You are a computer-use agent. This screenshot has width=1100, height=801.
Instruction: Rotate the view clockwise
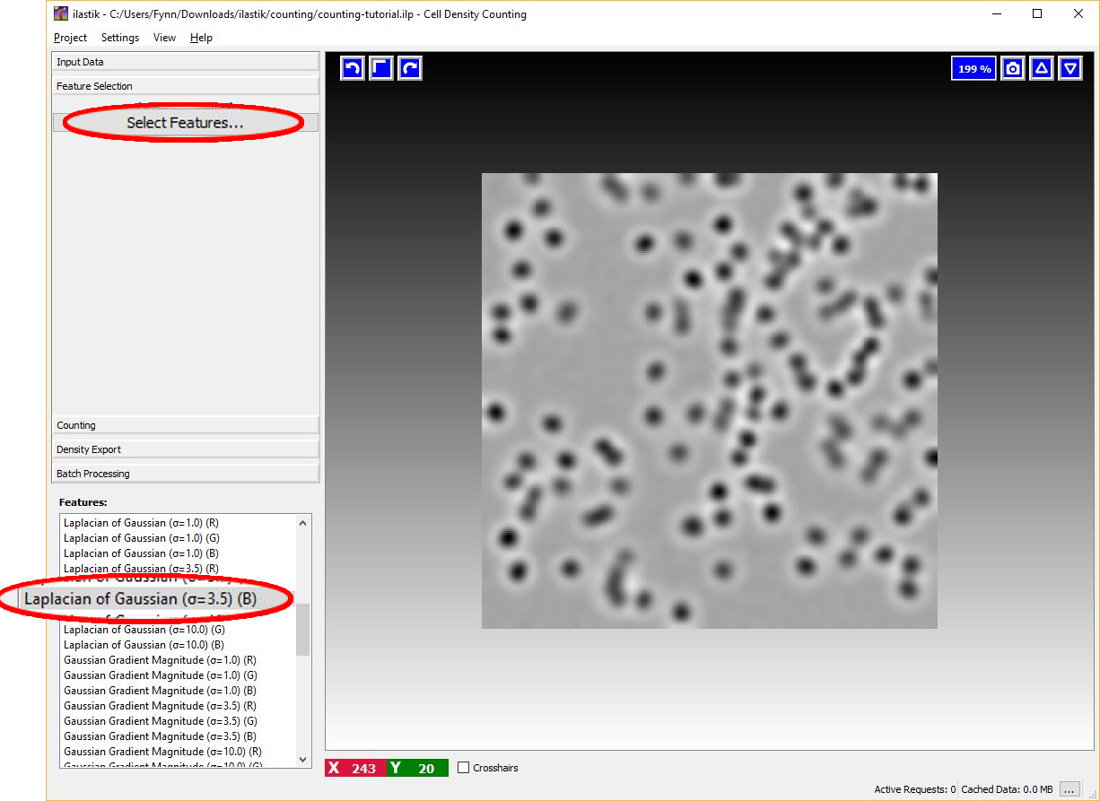coord(410,68)
